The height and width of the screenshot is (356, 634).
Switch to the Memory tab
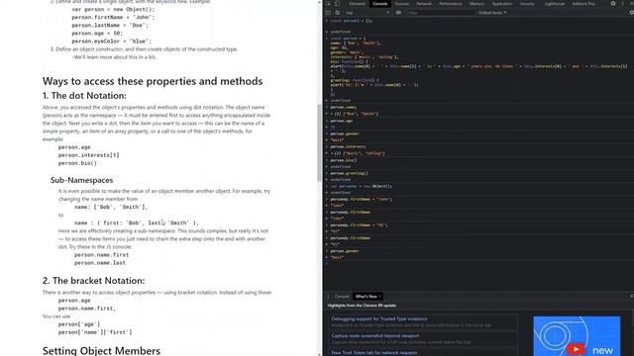pos(476,4)
